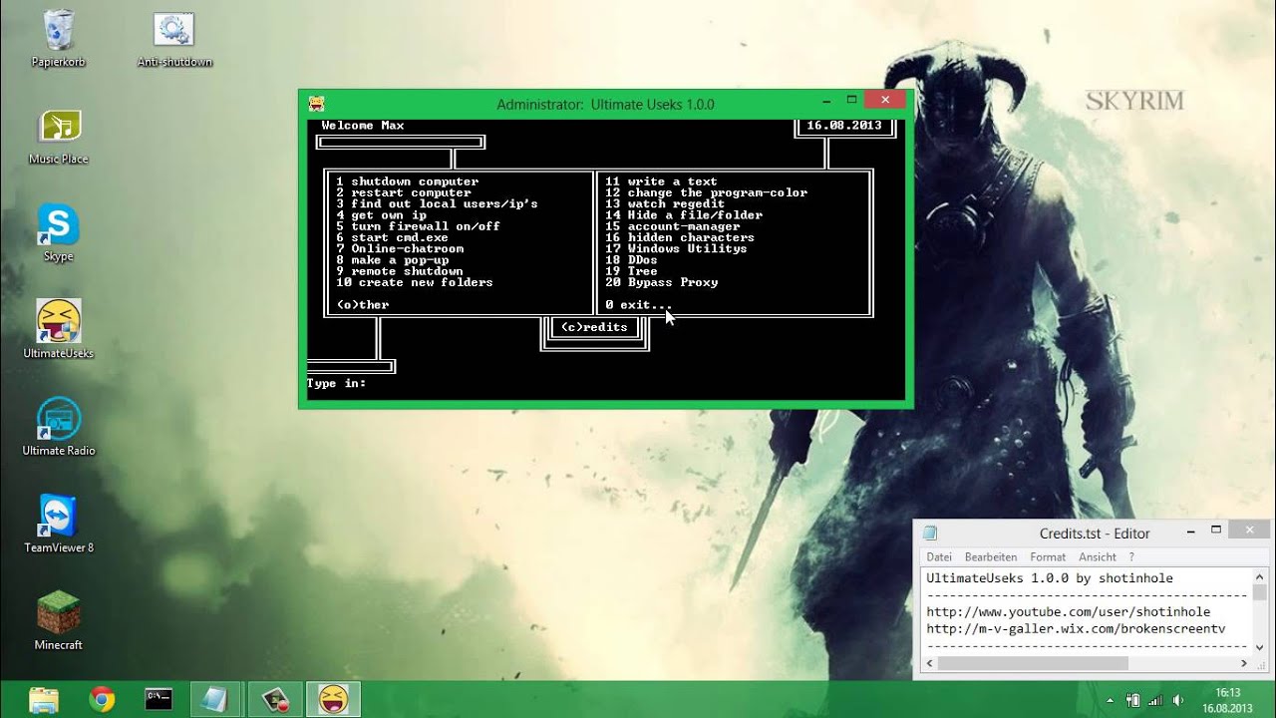Open the Datei menu in Editor

[939, 557]
